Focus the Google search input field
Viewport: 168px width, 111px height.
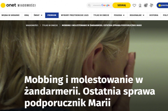tap(101, 5)
